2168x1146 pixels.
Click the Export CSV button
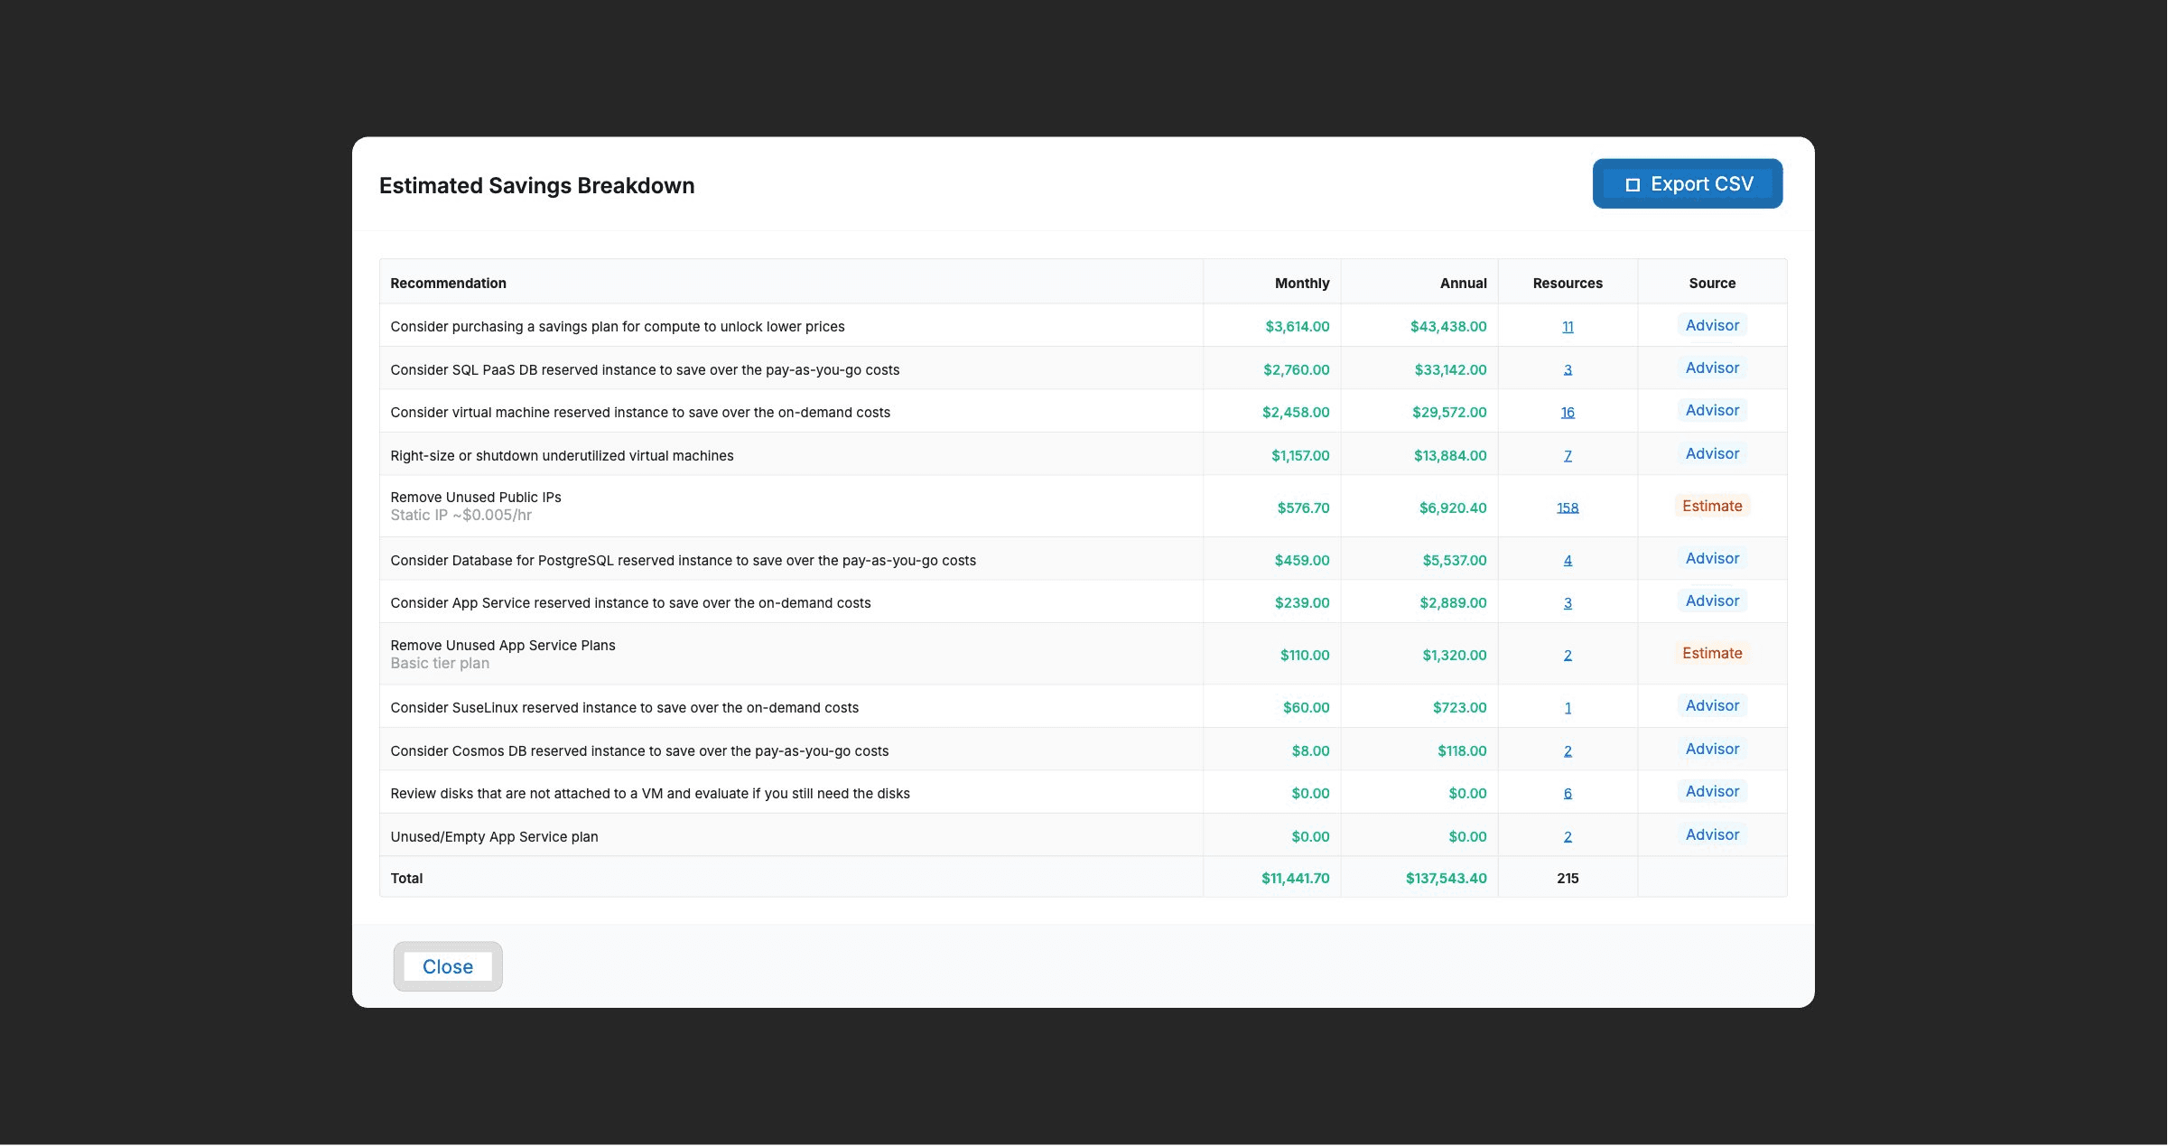point(1687,184)
